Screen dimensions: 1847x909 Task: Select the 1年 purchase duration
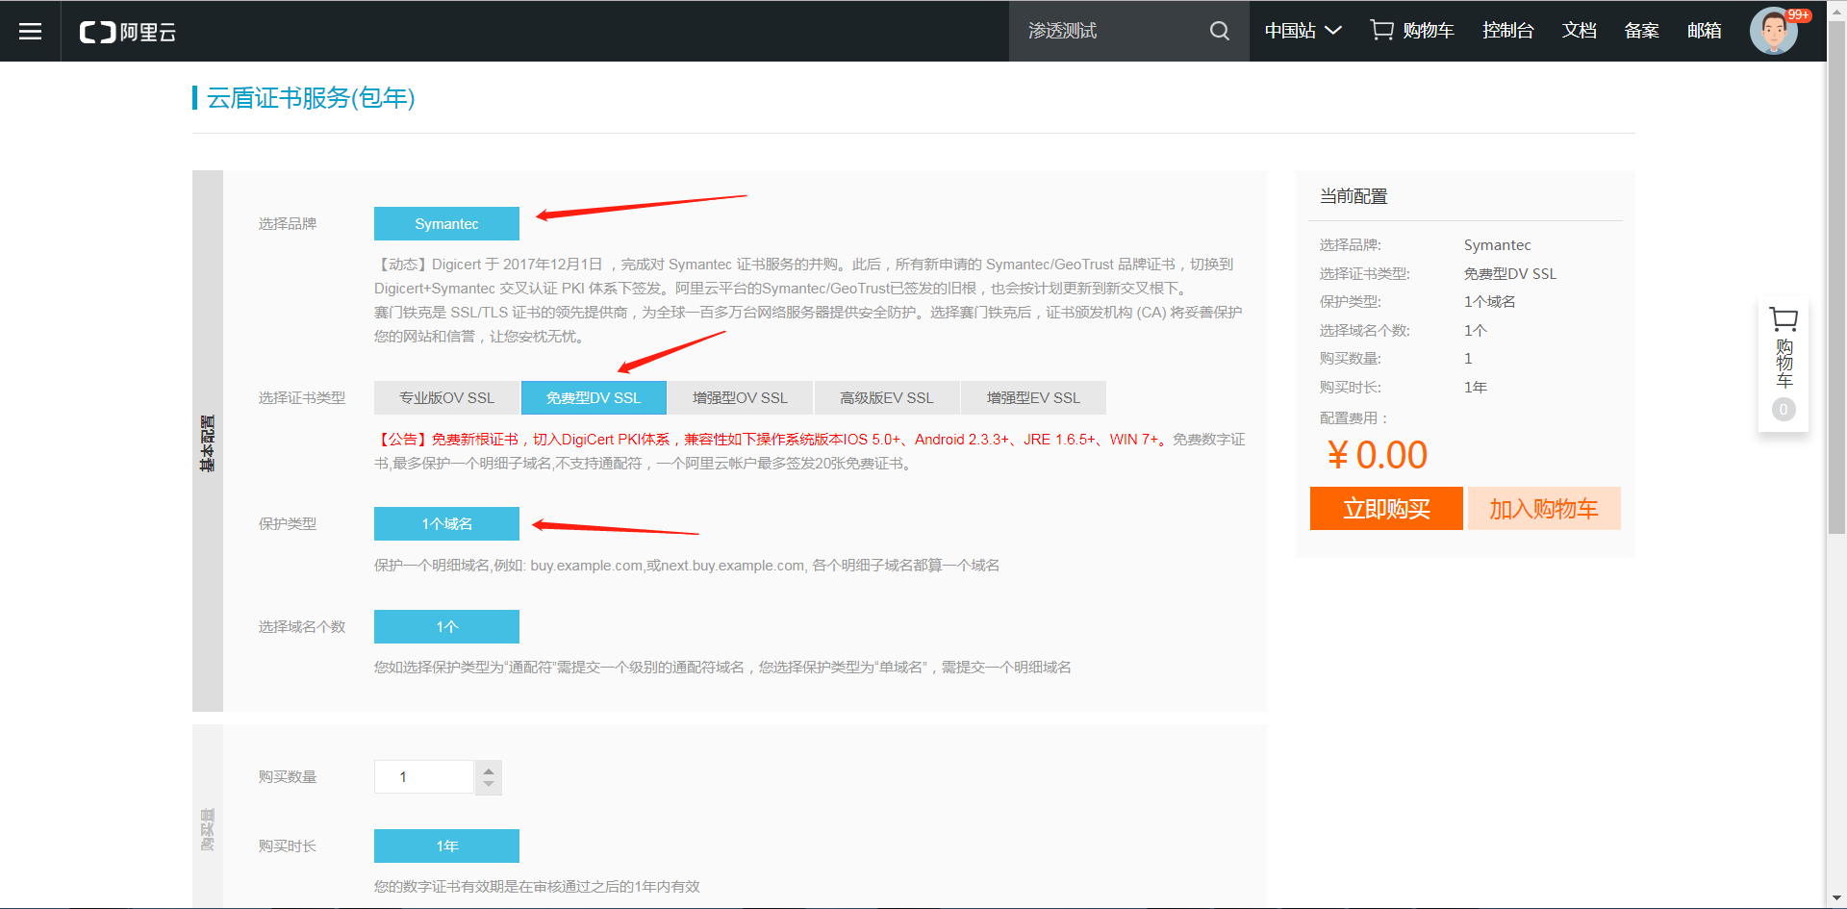coord(446,846)
